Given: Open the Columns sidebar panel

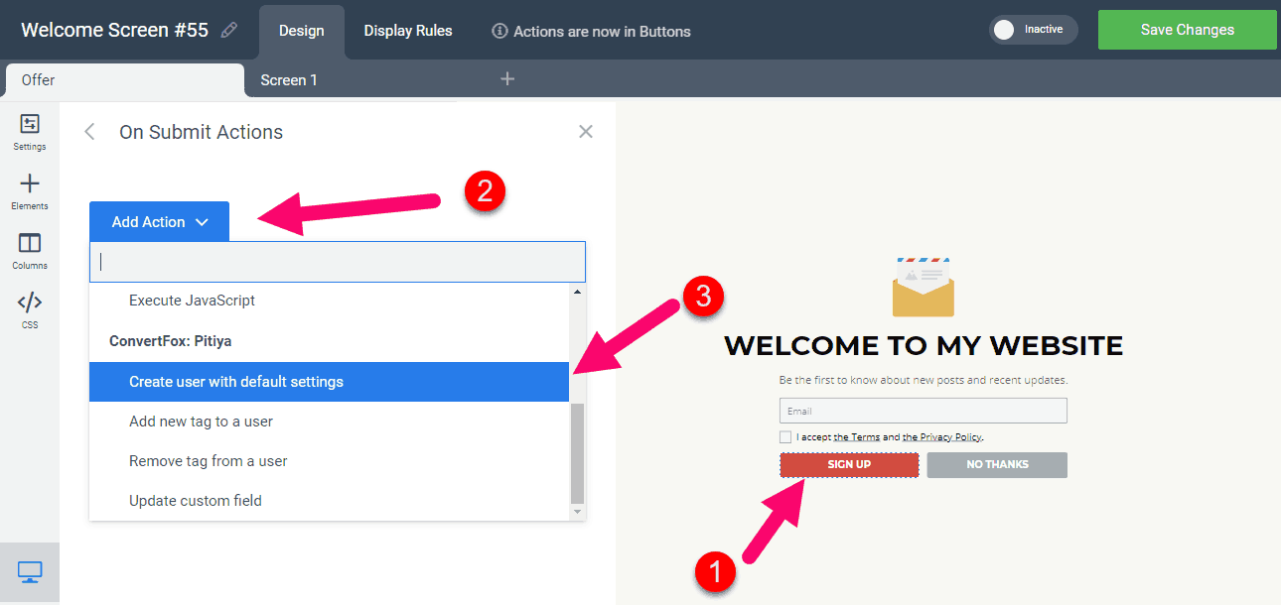Looking at the screenshot, I should point(30,251).
